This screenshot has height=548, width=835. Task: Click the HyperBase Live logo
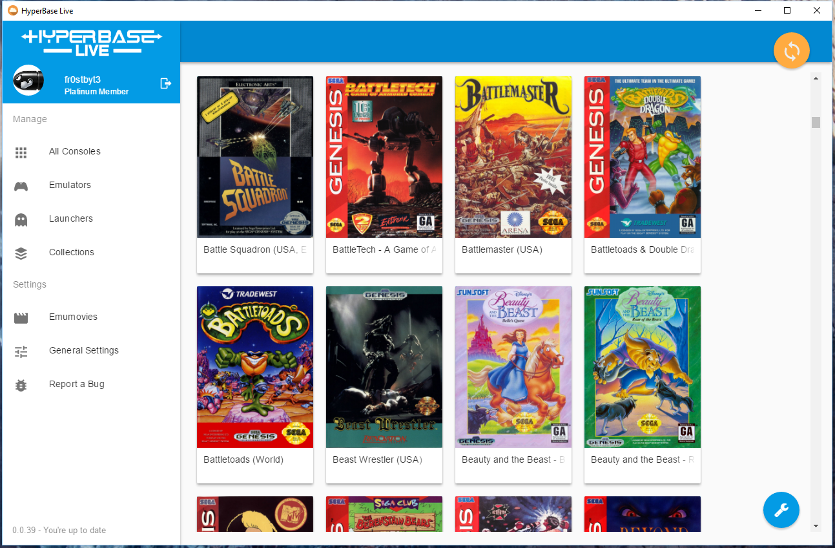[91, 43]
